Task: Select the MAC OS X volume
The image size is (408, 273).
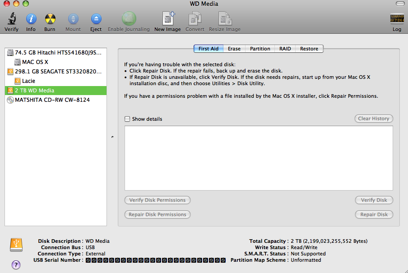Action: tap(56, 62)
